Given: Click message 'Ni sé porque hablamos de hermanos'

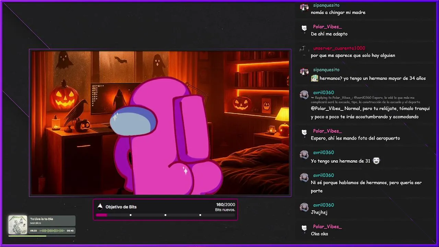Looking at the screenshot, I should tap(366, 187).
